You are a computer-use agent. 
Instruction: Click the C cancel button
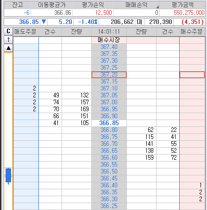[x=8, y=31]
